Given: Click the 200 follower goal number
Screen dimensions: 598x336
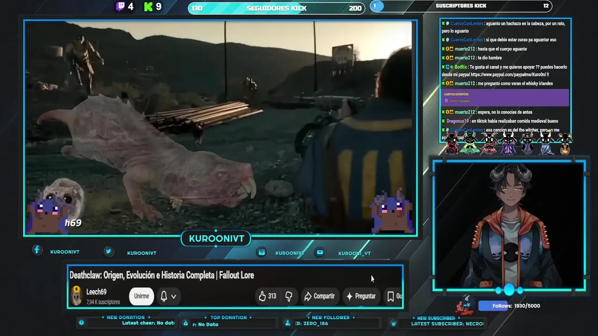Looking at the screenshot, I should pyautogui.click(x=355, y=8).
